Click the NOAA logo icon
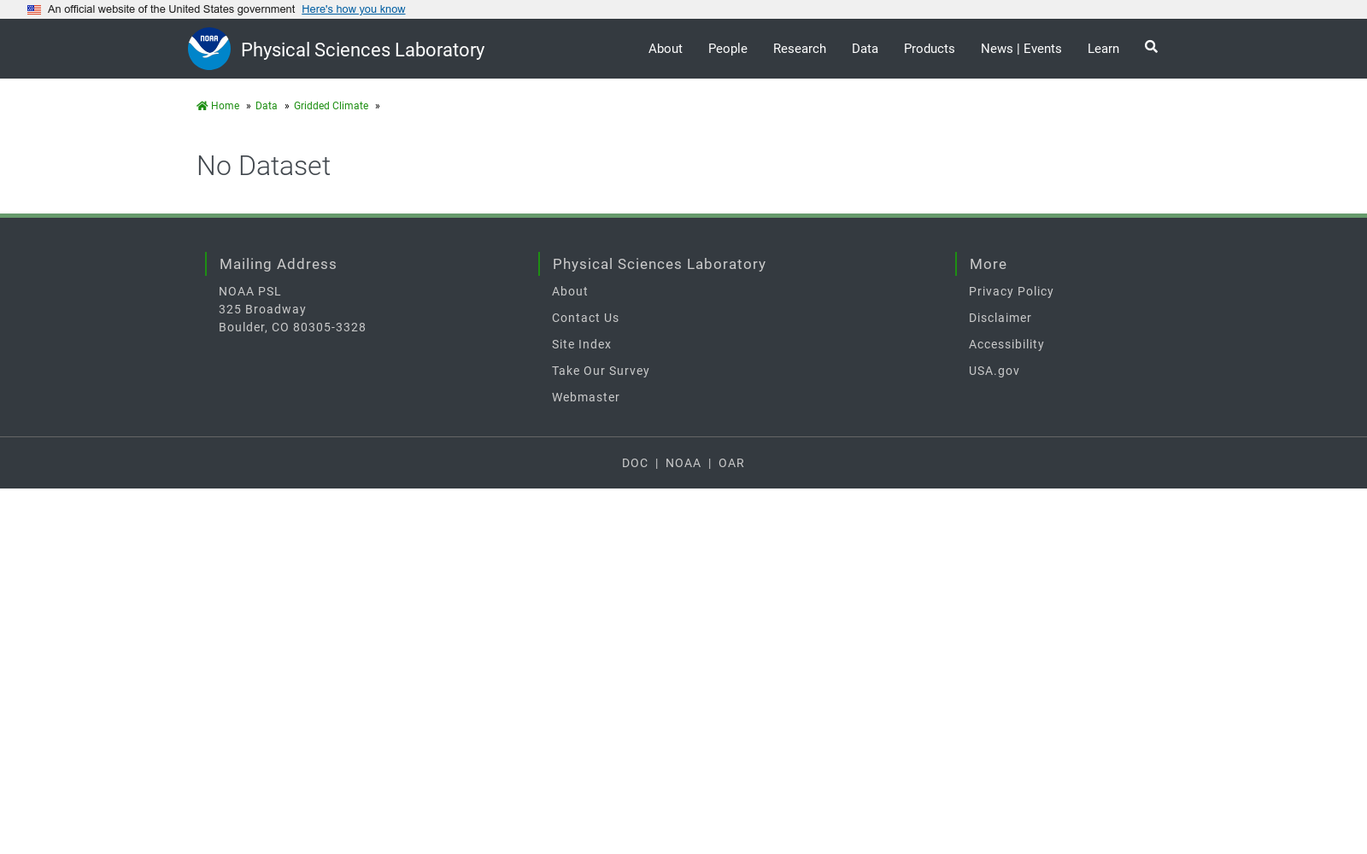The image size is (1367, 854). pyautogui.click(x=209, y=49)
